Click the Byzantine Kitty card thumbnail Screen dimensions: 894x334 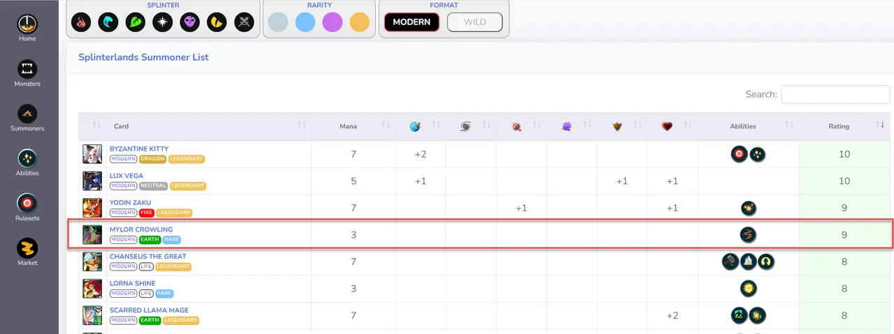92,154
